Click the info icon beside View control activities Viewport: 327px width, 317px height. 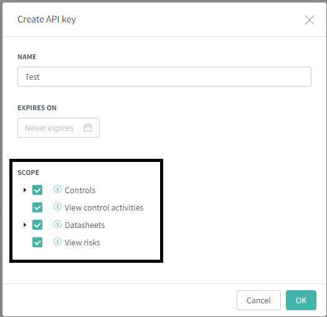[x=57, y=207]
